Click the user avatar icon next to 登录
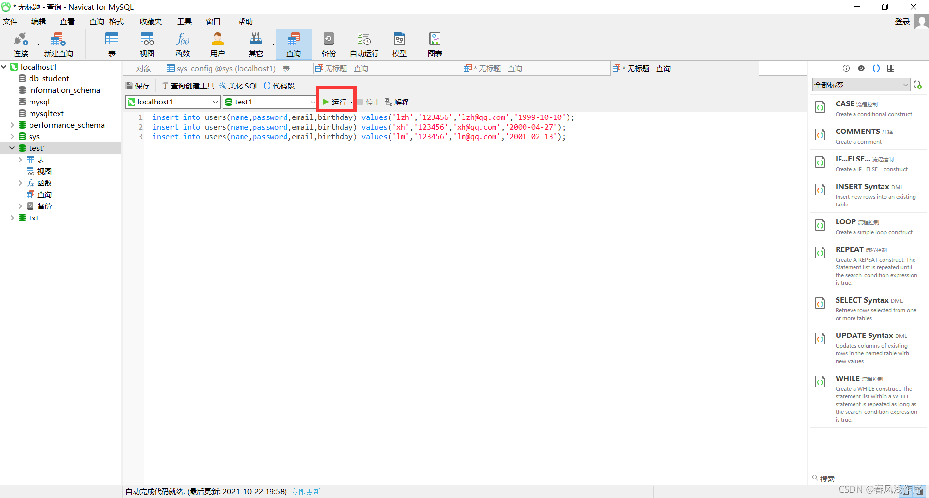The width and height of the screenshot is (929, 498). point(921,22)
